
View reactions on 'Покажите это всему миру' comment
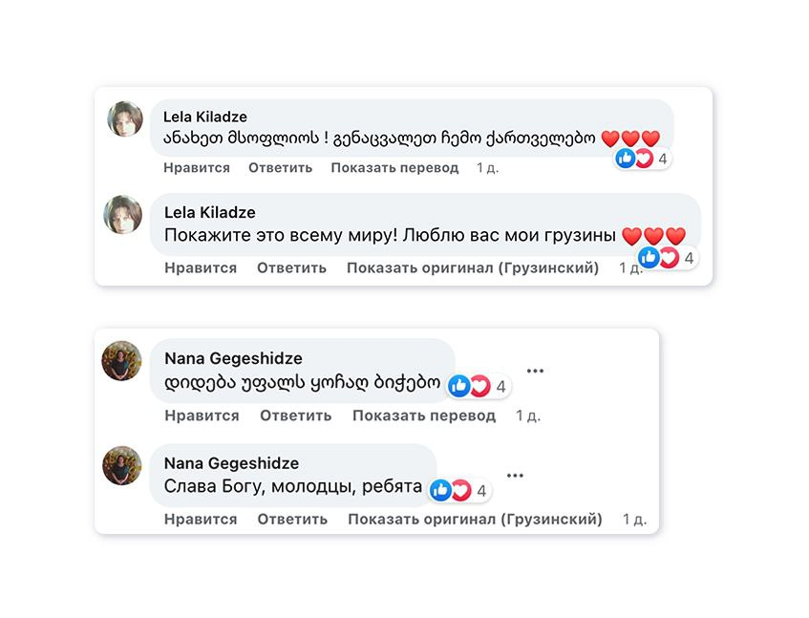667,258
